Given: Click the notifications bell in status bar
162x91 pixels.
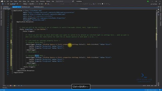Looking at the screenshot, I should click(x=160, y=90).
